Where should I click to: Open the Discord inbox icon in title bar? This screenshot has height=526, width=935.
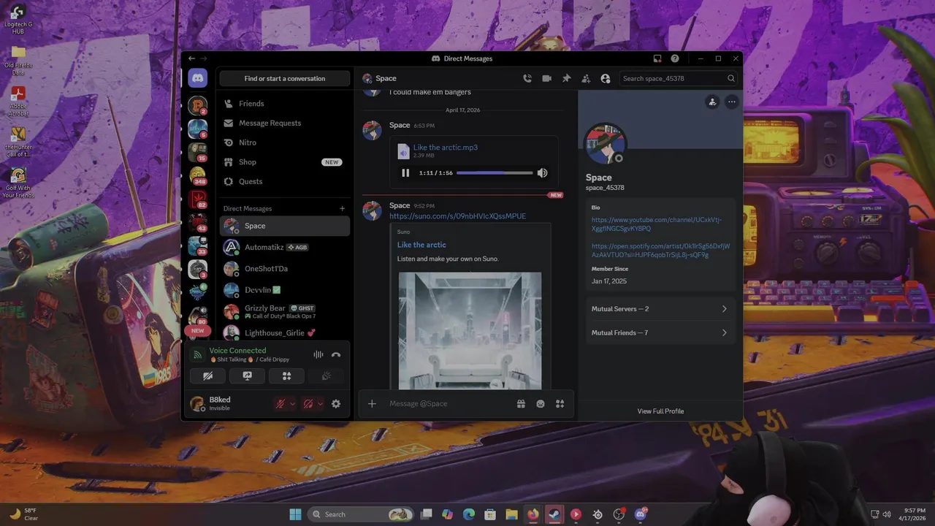point(657,58)
